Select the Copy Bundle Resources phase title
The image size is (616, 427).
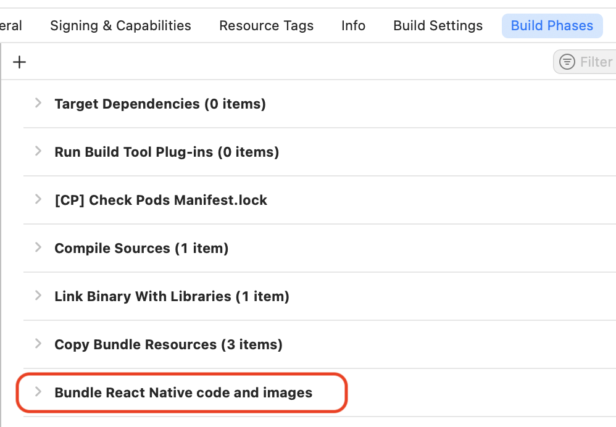pyautogui.click(x=168, y=344)
